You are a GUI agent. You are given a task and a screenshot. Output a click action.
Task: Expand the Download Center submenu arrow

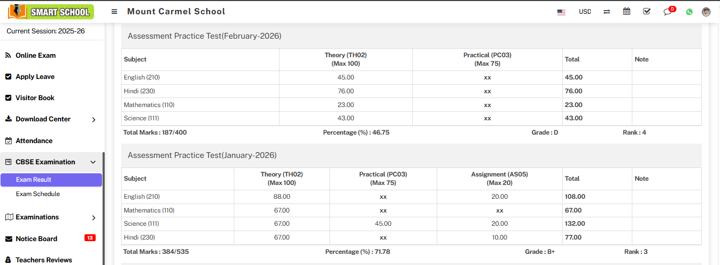click(94, 120)
